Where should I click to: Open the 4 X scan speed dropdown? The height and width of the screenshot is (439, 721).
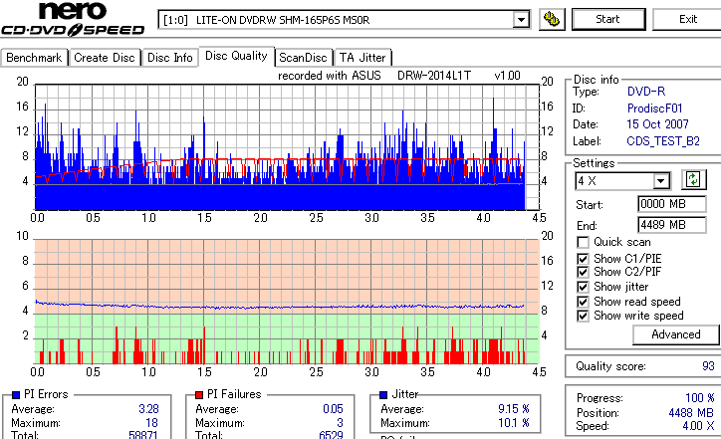(x=661, y=181)
